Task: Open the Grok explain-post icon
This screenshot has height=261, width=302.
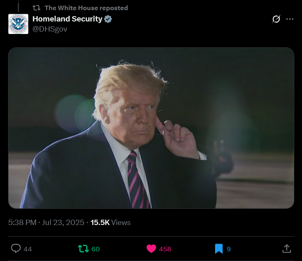Action: [276, 19]
